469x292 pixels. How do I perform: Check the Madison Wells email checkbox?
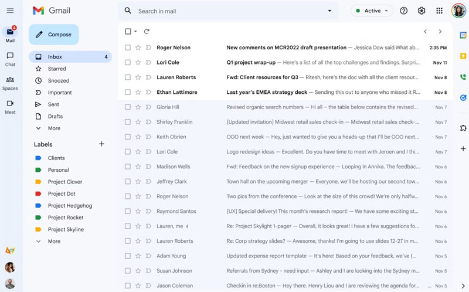[x=128, y=167]
